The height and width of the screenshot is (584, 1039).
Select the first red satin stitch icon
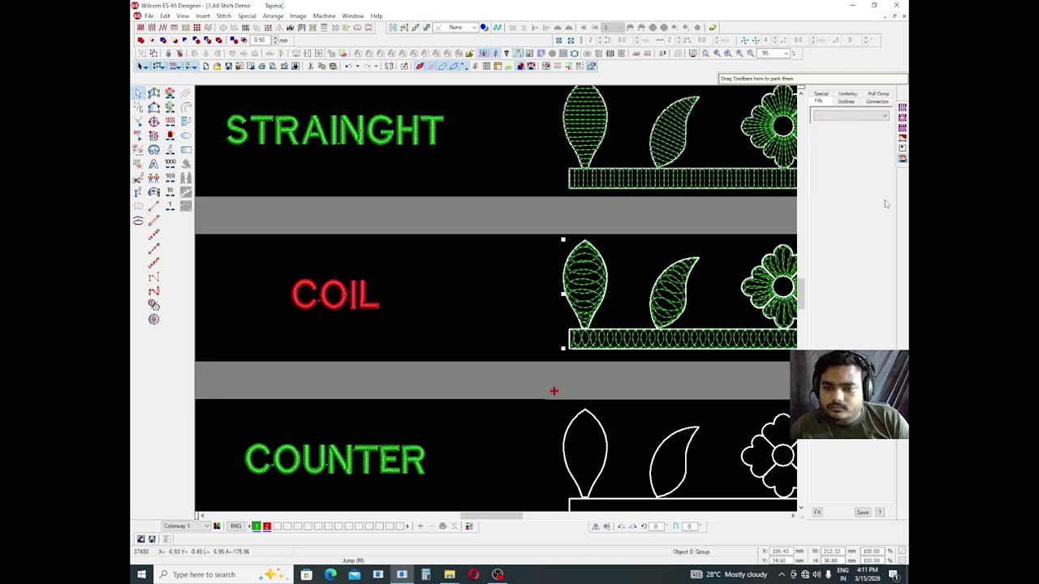click(x=140, y=28)
